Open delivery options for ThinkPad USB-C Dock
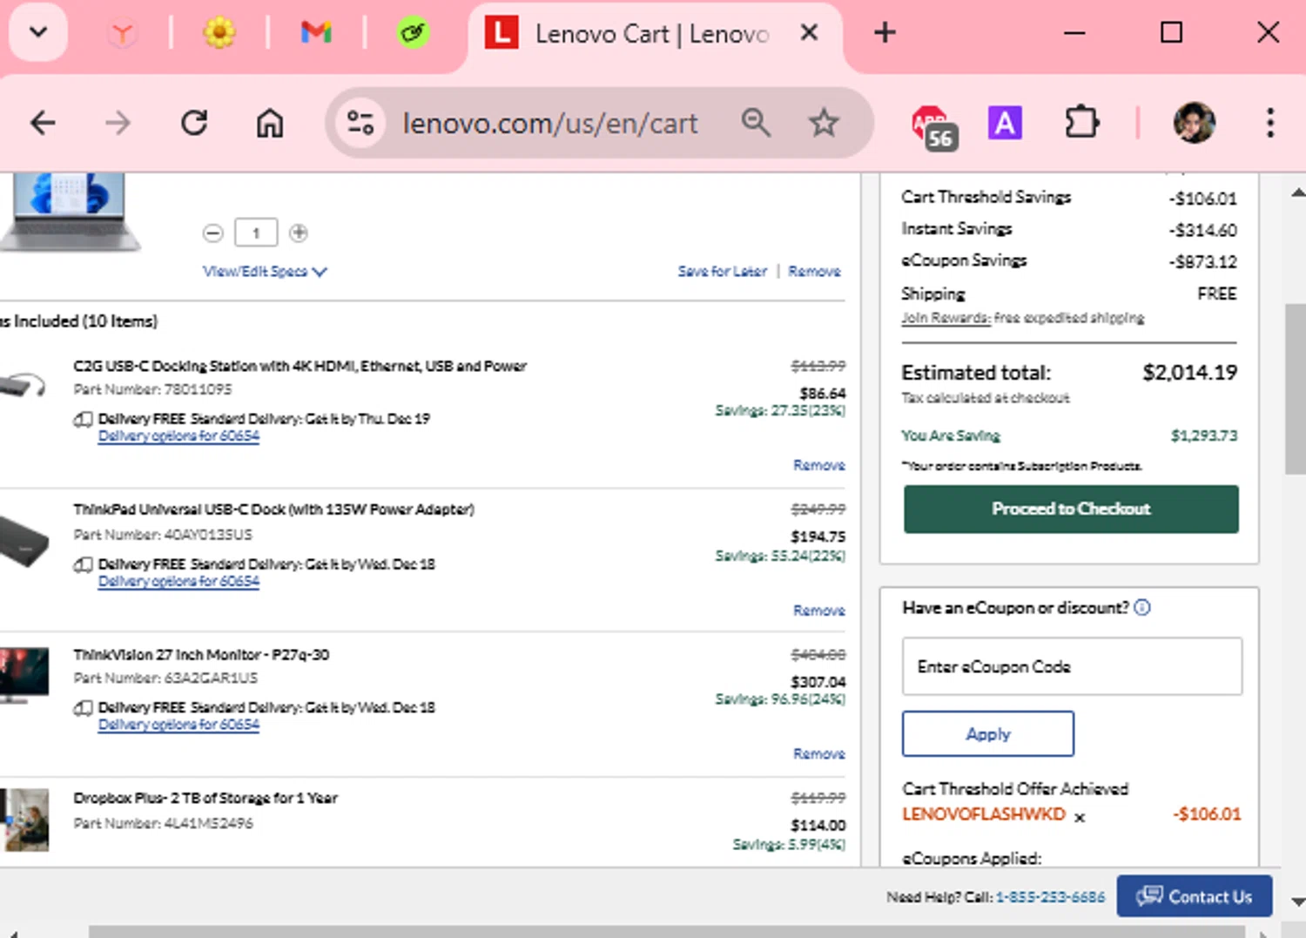The image size is (1306, 938). coord(178,582)
